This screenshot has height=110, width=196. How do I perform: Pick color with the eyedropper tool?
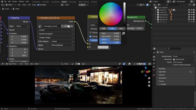coord(123,33)
